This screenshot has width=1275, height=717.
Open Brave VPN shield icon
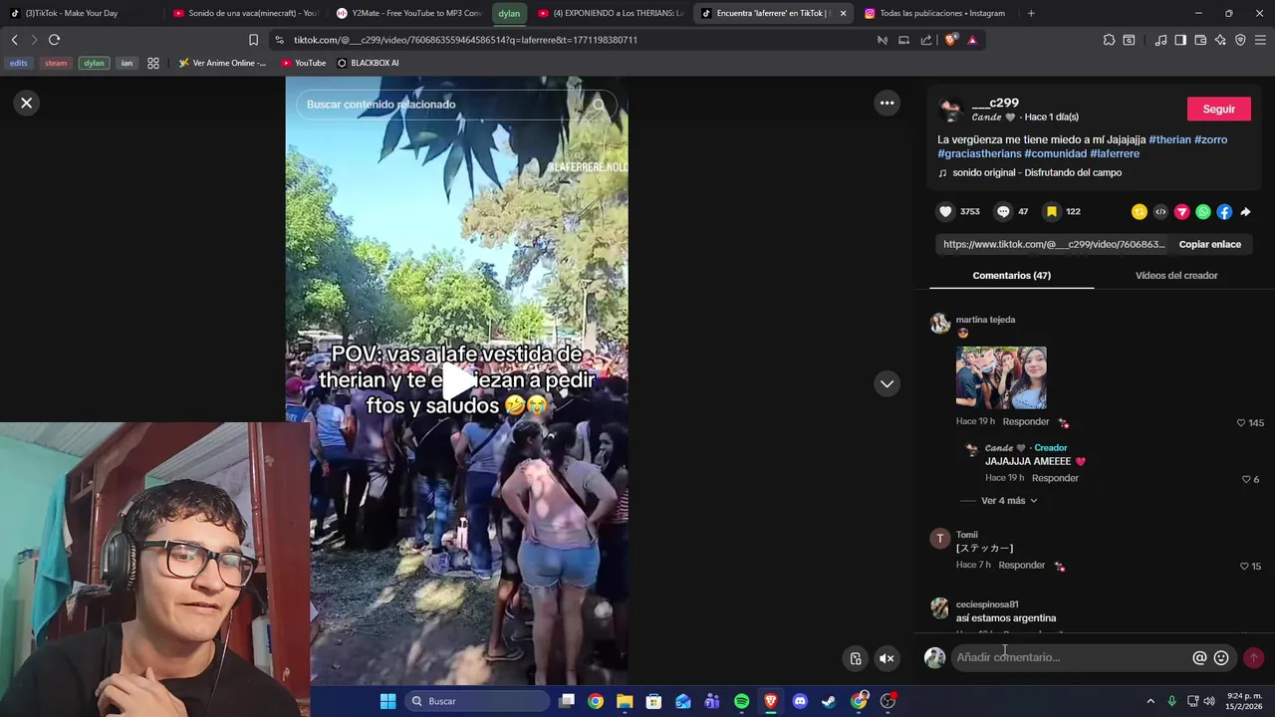tap(1240, 40)
